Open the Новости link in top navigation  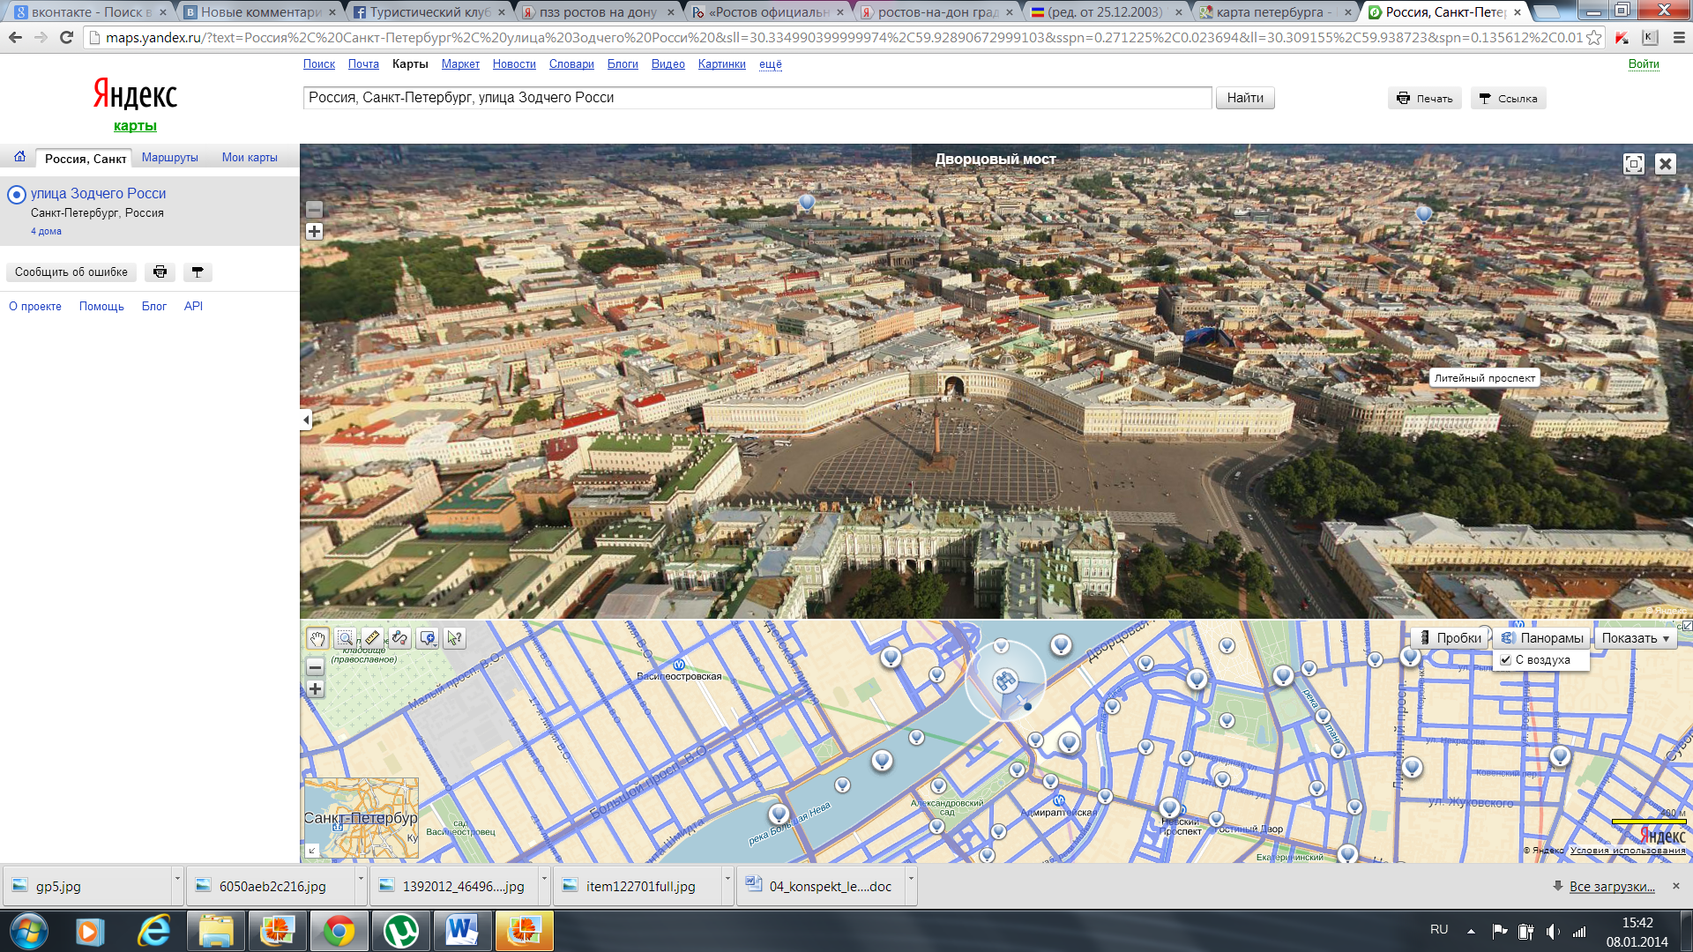(514, 64)
